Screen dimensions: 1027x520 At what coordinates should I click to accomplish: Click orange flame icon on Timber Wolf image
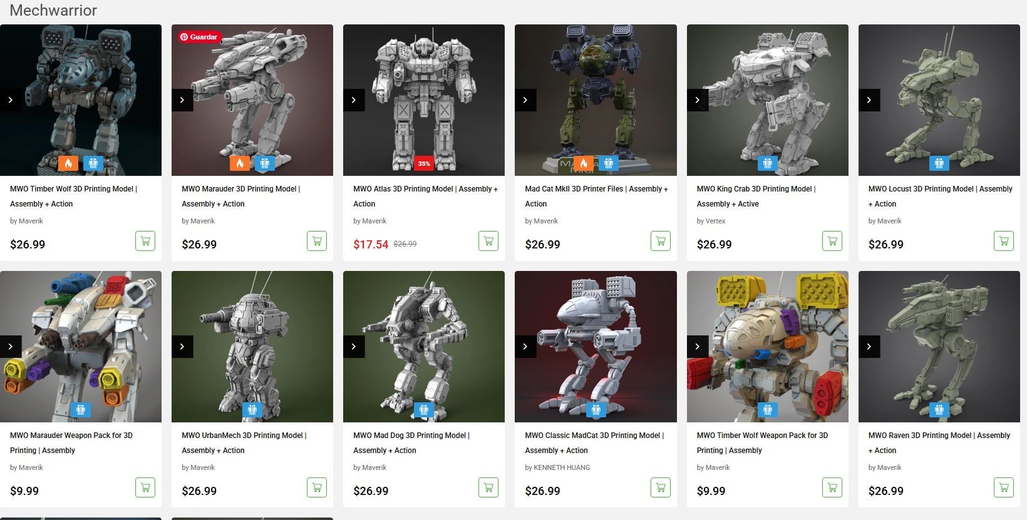(68, 163)
